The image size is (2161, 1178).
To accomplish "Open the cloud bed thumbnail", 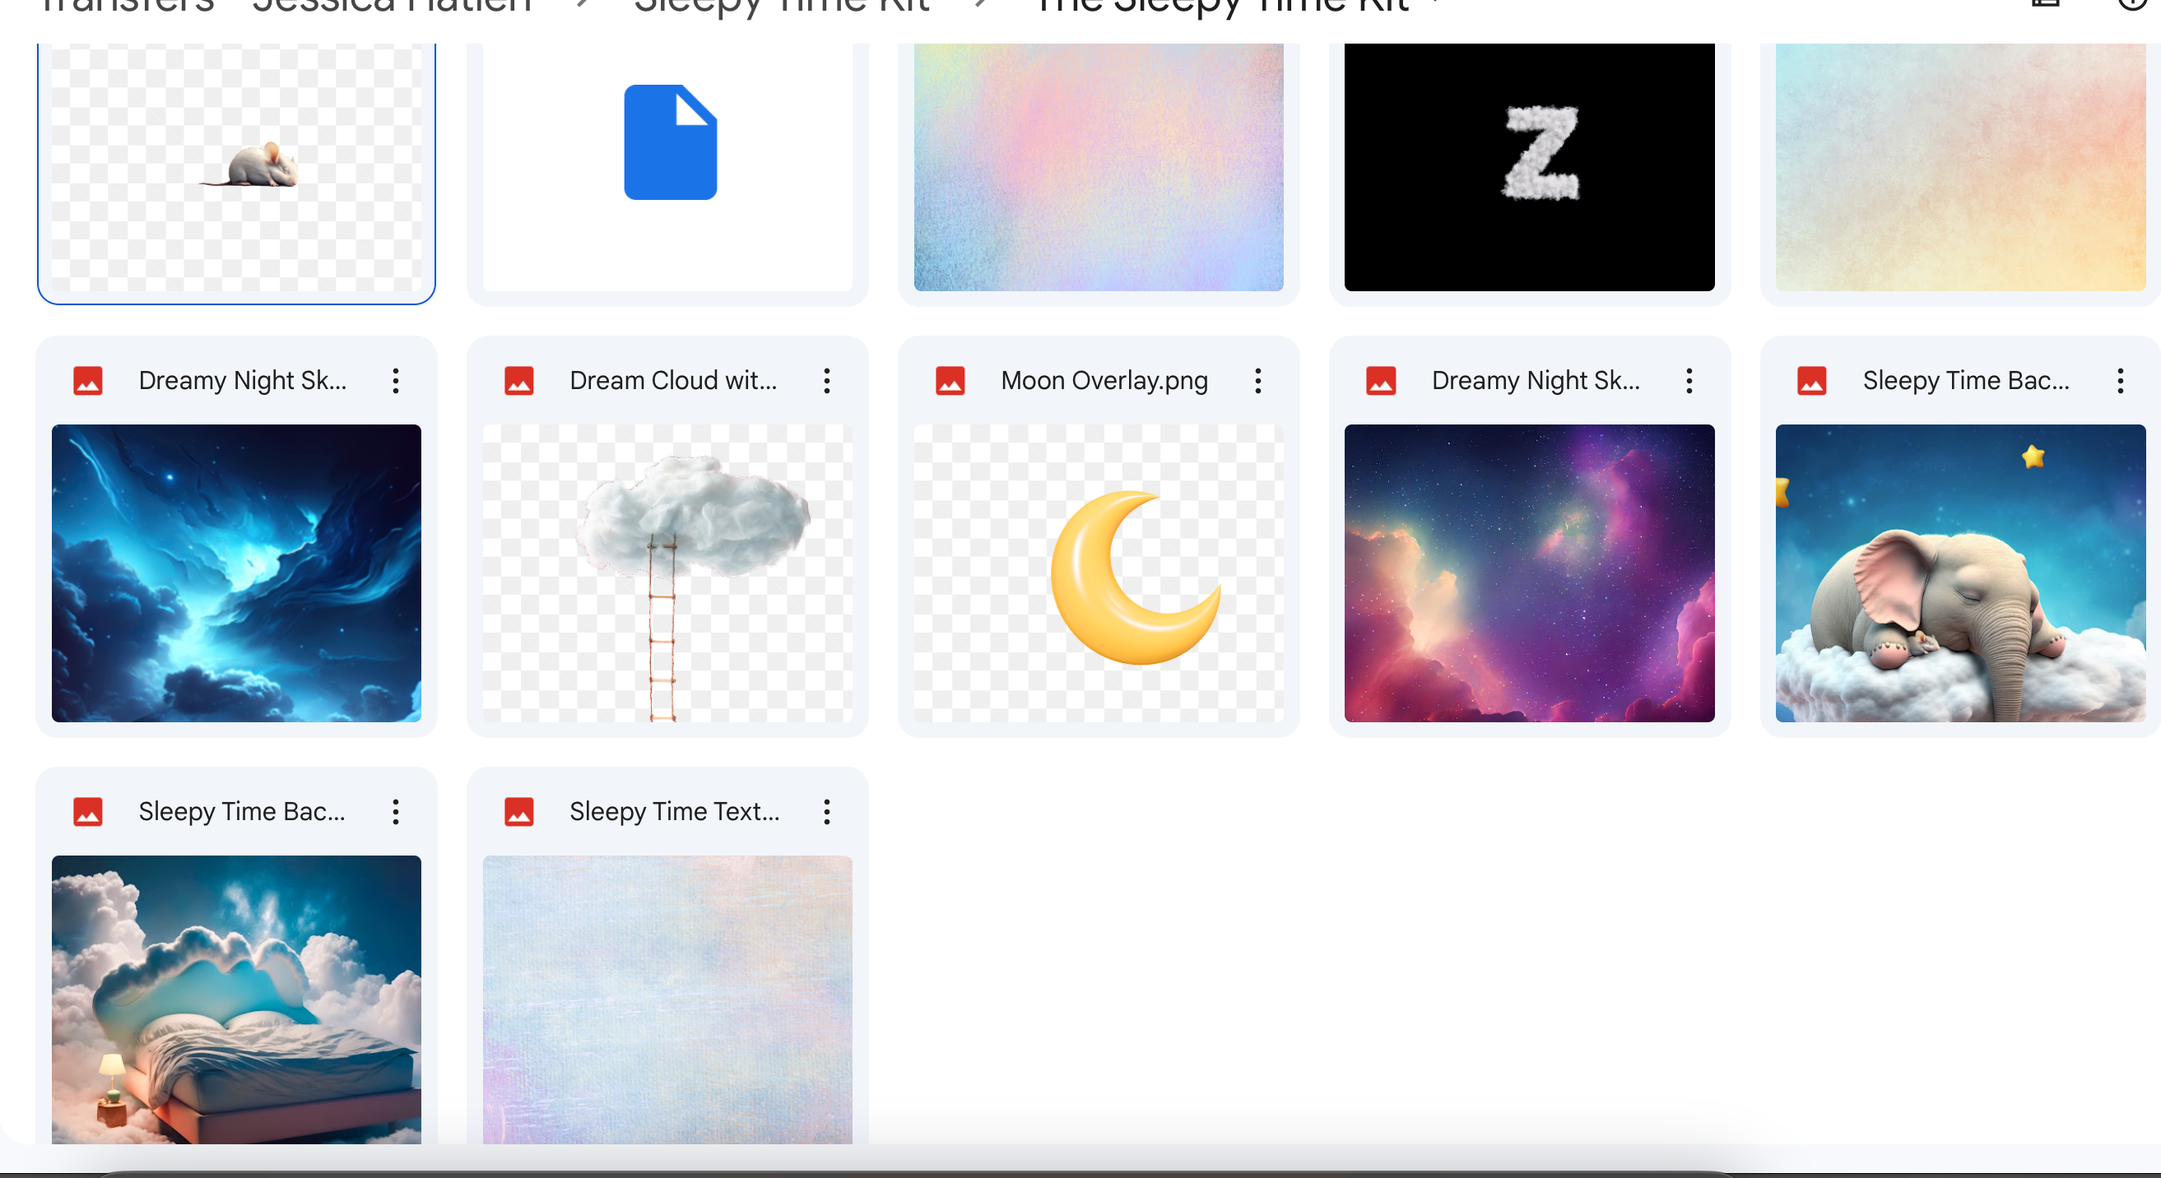I will click(x=236, y=999).
